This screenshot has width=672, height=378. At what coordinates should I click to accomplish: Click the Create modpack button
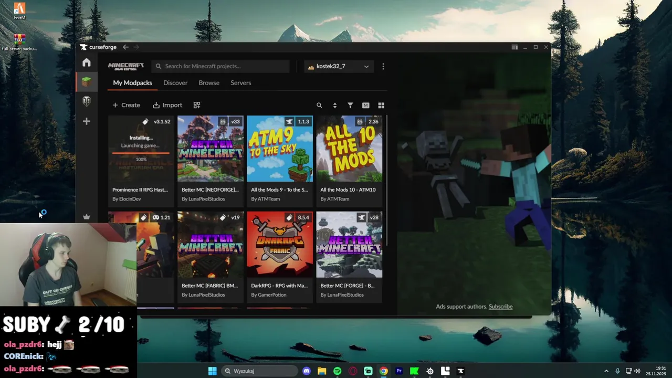(126, 105)
